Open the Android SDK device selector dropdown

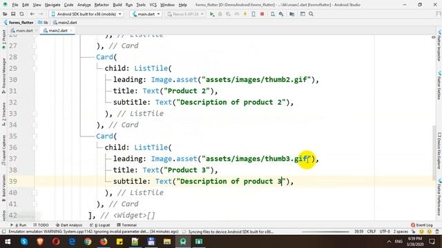point(86,14)
